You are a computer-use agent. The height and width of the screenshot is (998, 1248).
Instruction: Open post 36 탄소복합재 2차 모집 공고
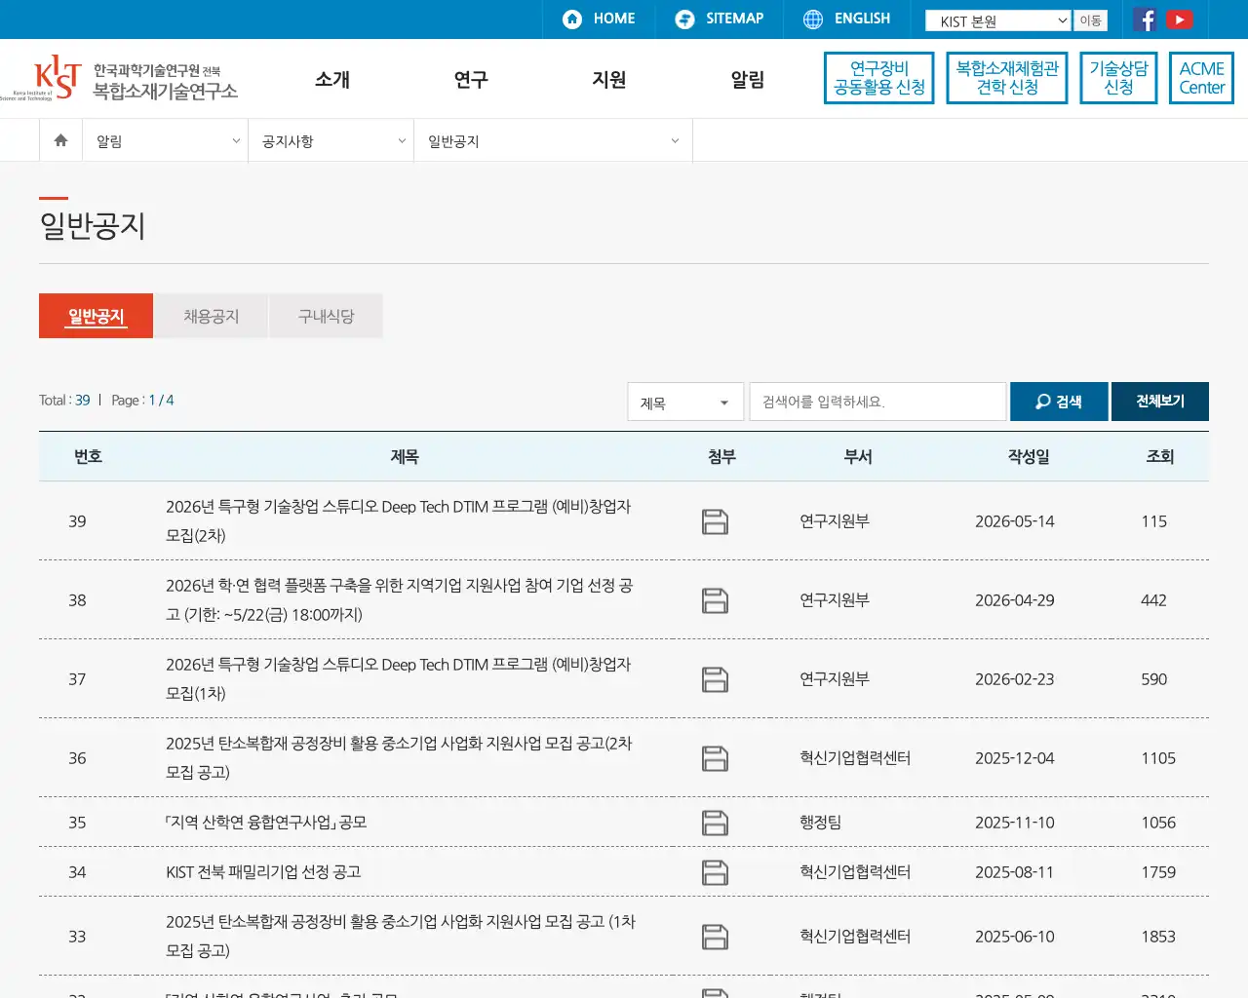[399, 758]
